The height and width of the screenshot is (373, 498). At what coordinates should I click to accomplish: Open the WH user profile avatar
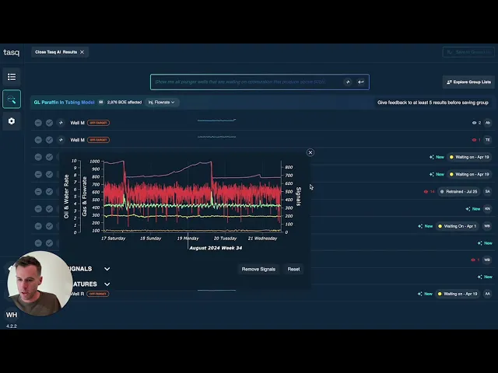click(12, 315)
